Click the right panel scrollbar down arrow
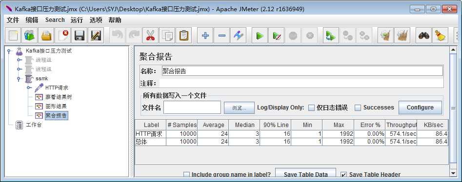The width and height of the screenshot is (462, 182). (453, 173)
